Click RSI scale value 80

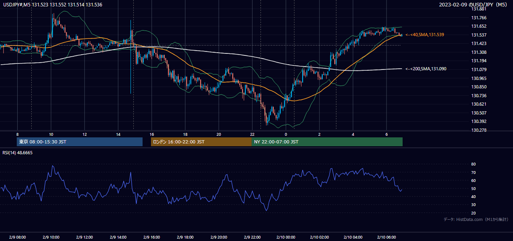pyautogui.click(x=474, y=164)
